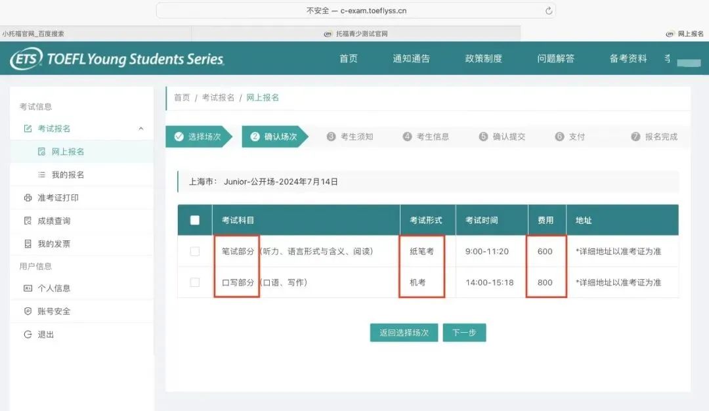Click the 成绩查询 search-document icon

point(28,221)
